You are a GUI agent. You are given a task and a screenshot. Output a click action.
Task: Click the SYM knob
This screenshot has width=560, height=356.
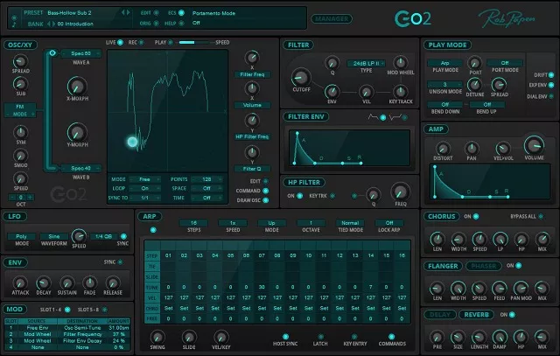point(20,132)
